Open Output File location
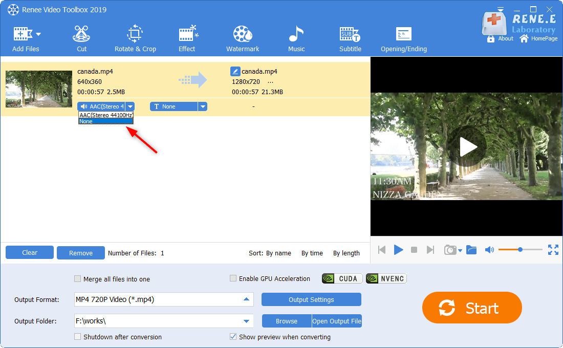 pos(337,321)
